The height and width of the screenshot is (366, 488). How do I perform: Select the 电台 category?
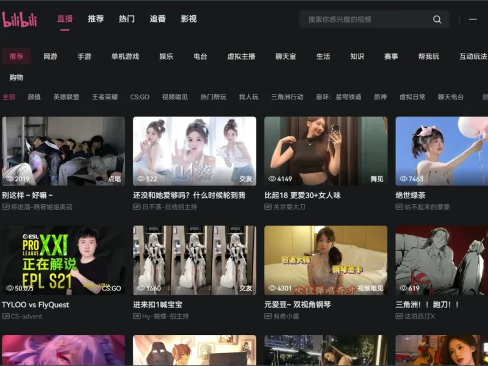point(200,56)
